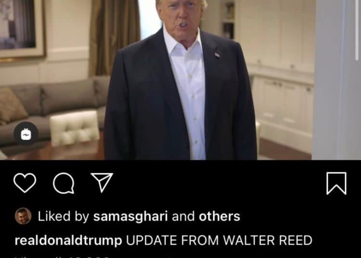
Task: Open the small liker profile avatar
Action: coord(23,216)
